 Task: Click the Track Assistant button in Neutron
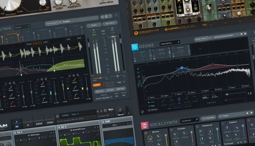click(x=52, y=23)
